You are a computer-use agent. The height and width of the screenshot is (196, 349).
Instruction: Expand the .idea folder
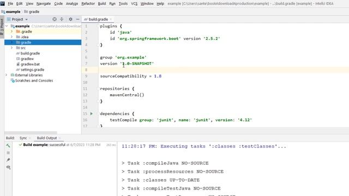point(12,37)
